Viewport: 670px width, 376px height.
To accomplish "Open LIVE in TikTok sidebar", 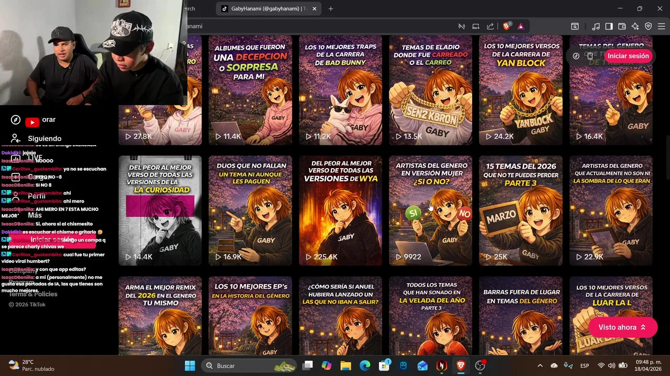I will [x=35, y=157].
